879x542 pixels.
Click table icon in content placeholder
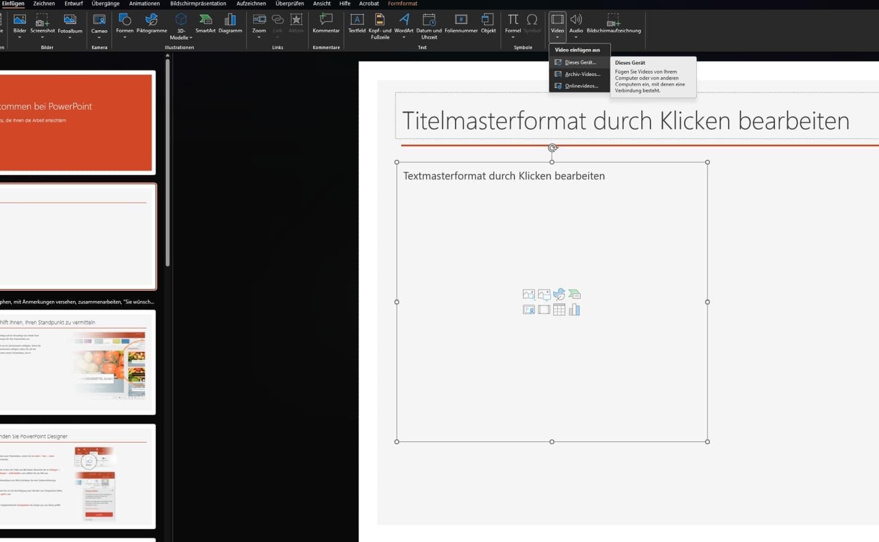pyautogui.click(x=559, y=310)
